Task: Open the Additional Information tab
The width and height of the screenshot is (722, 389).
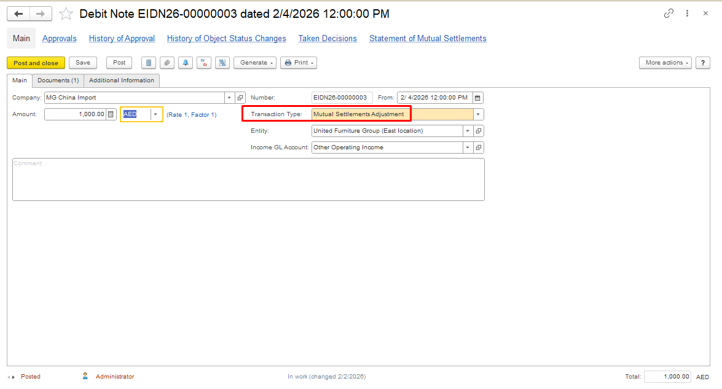Action: point(122,81)
